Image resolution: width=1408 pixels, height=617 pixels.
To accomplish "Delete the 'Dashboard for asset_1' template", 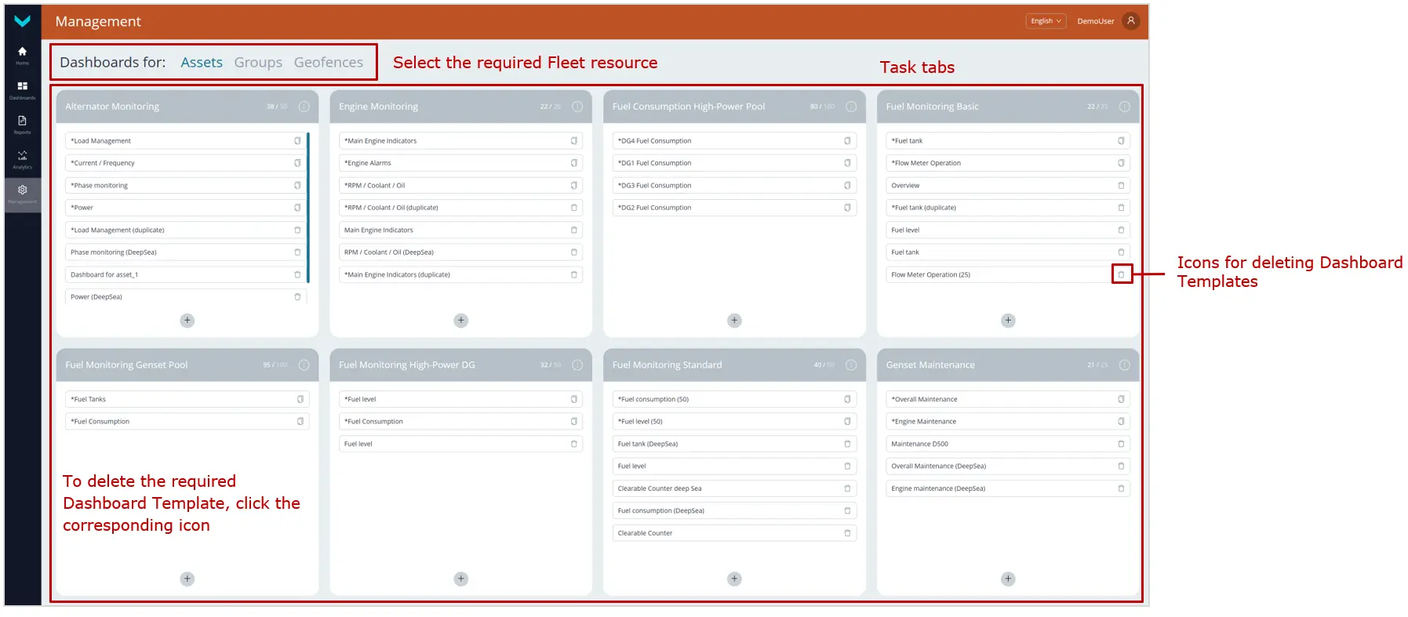I will [297, 274].
